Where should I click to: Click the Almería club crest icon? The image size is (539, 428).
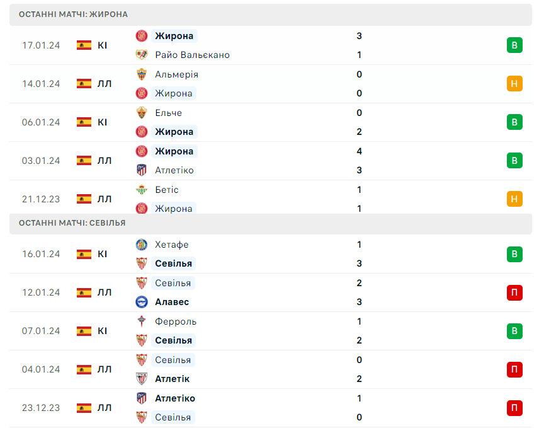(141, 74)
